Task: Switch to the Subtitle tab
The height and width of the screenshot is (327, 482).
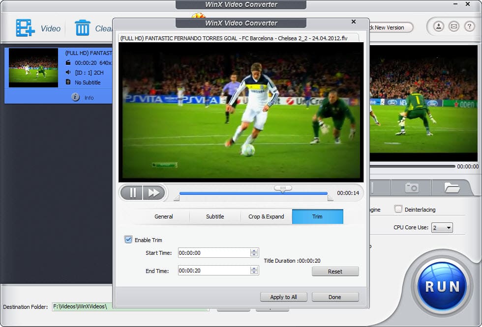Action: (215, 217)
